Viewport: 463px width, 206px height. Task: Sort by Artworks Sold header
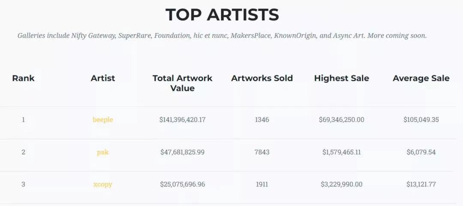pos(262,78)
